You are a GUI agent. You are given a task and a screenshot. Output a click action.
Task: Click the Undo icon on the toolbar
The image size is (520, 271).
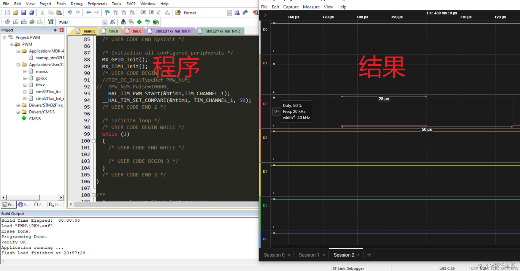pos(70,12)
